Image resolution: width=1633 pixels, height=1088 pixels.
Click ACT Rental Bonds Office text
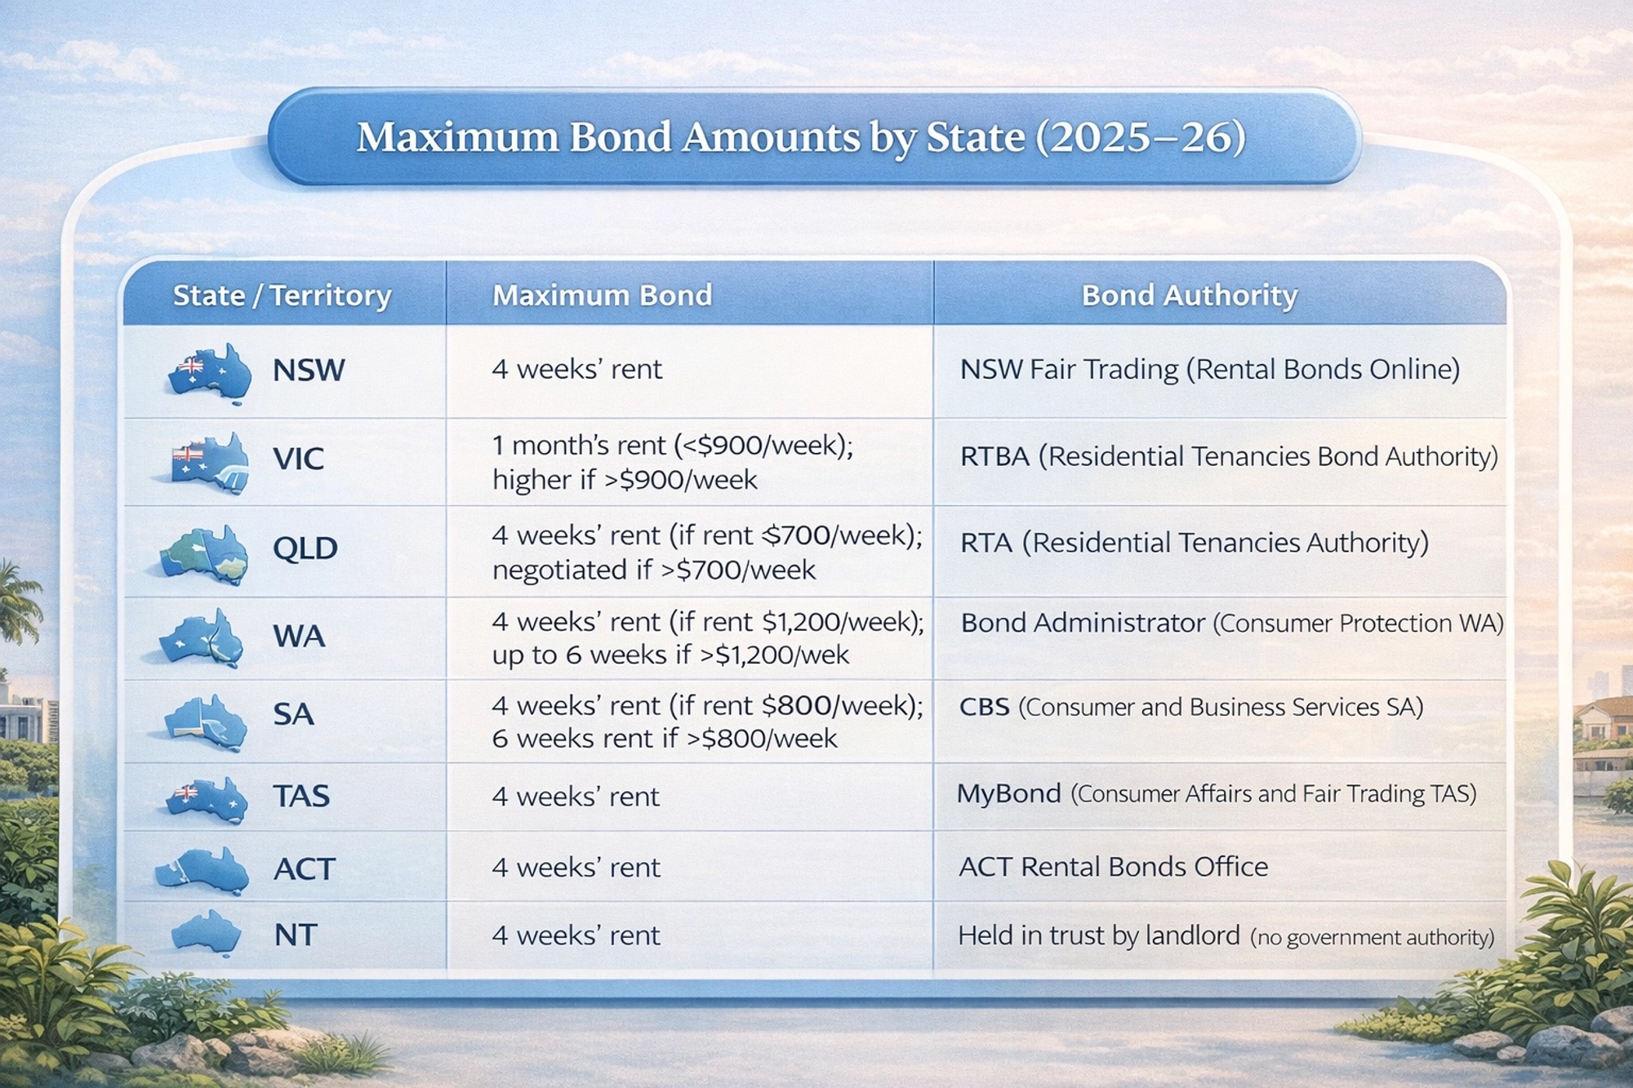[1113, 866]
